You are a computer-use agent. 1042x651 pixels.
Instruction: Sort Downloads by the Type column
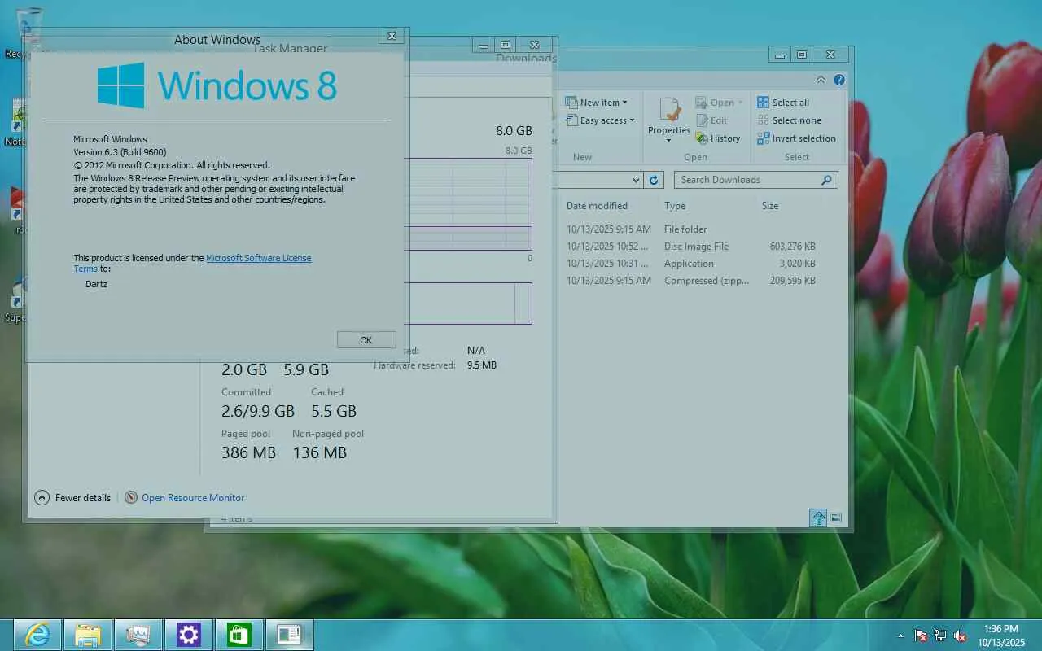coord(675,206)
